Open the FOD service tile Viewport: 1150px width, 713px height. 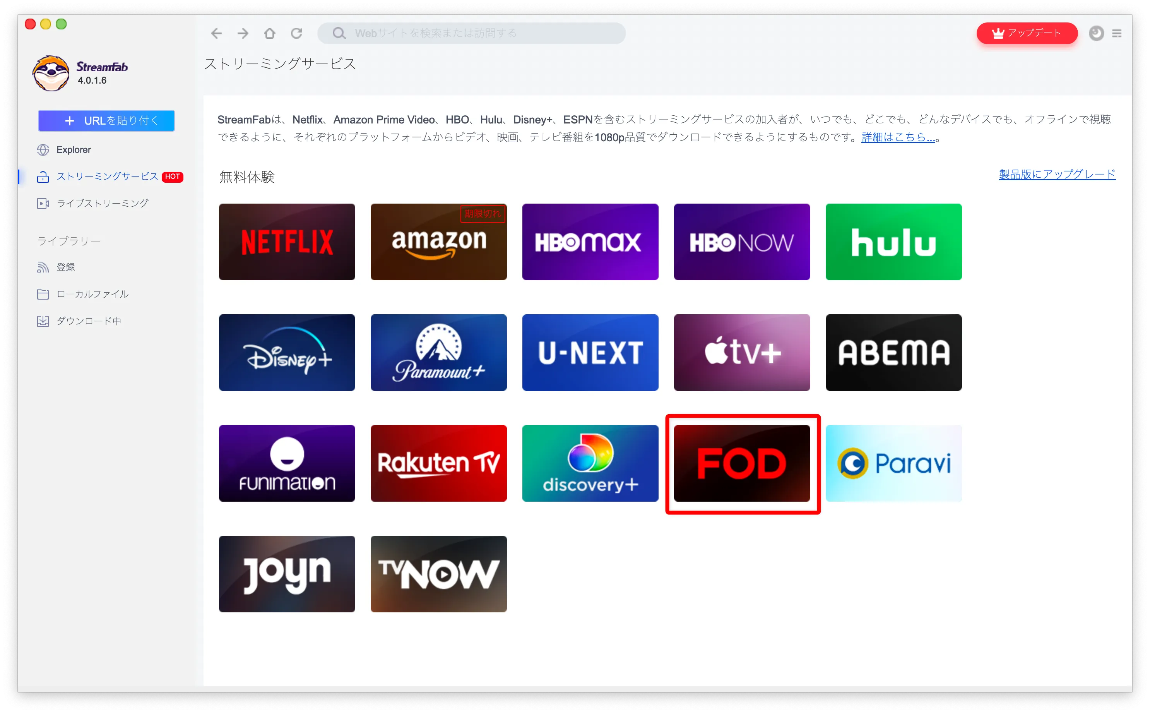[x=742, y=463]
